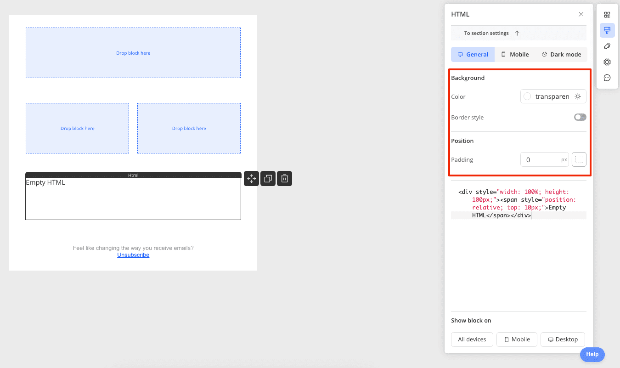Open the blocks grid icon in sidebar
Viewport: 620px width, 368px height.
[607, 15]
